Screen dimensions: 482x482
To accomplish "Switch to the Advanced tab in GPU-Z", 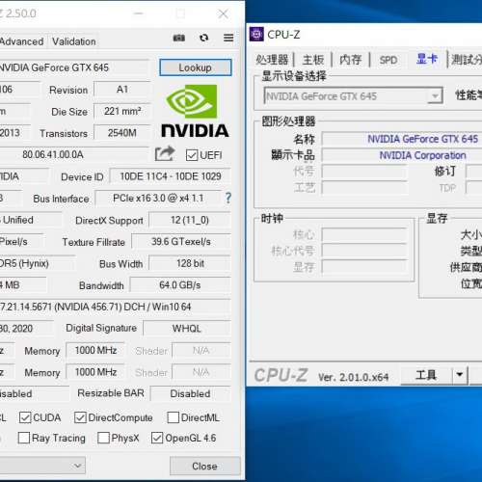I will 21,41.
